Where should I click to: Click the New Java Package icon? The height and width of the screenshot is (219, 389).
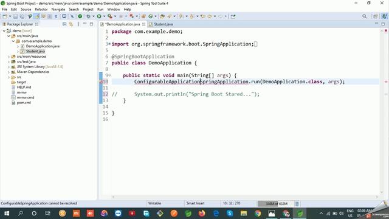tap(143, 16)
